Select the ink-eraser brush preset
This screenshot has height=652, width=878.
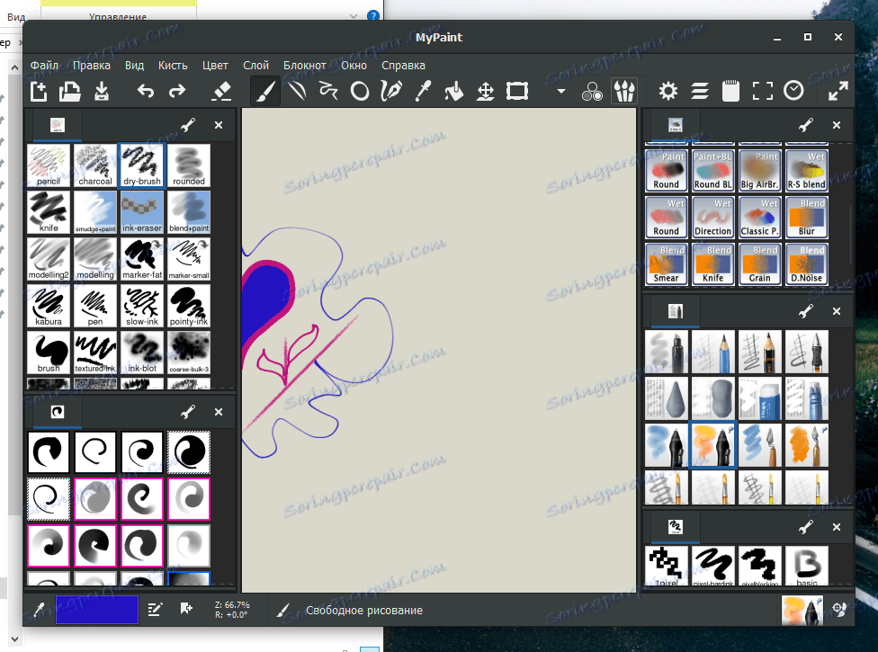141,212
